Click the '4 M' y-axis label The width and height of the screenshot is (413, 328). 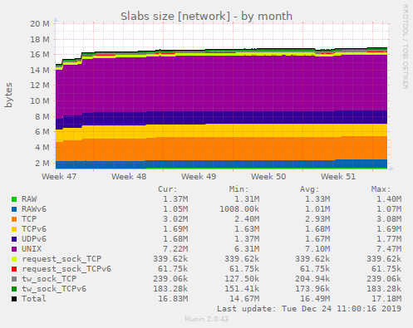(x=42, y=147)
